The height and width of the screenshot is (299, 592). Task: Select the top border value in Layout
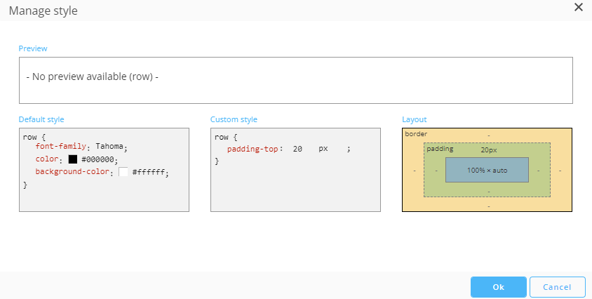(488, 135)
